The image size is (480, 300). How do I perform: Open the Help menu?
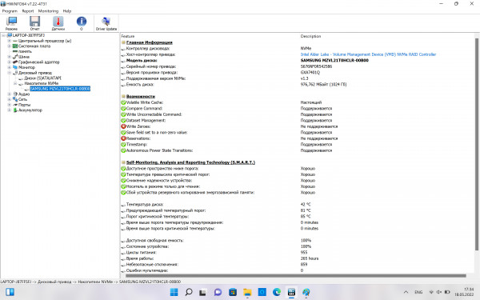click(67, 11)
